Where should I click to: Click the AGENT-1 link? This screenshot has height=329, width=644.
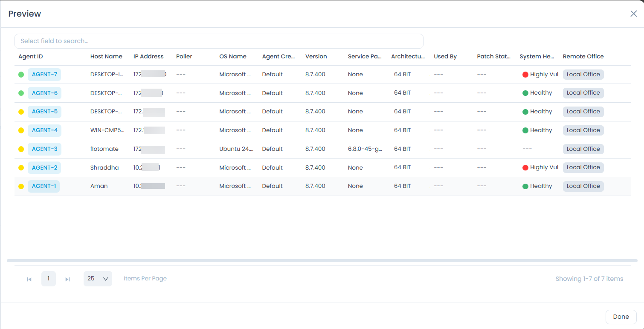coord(44,186)
